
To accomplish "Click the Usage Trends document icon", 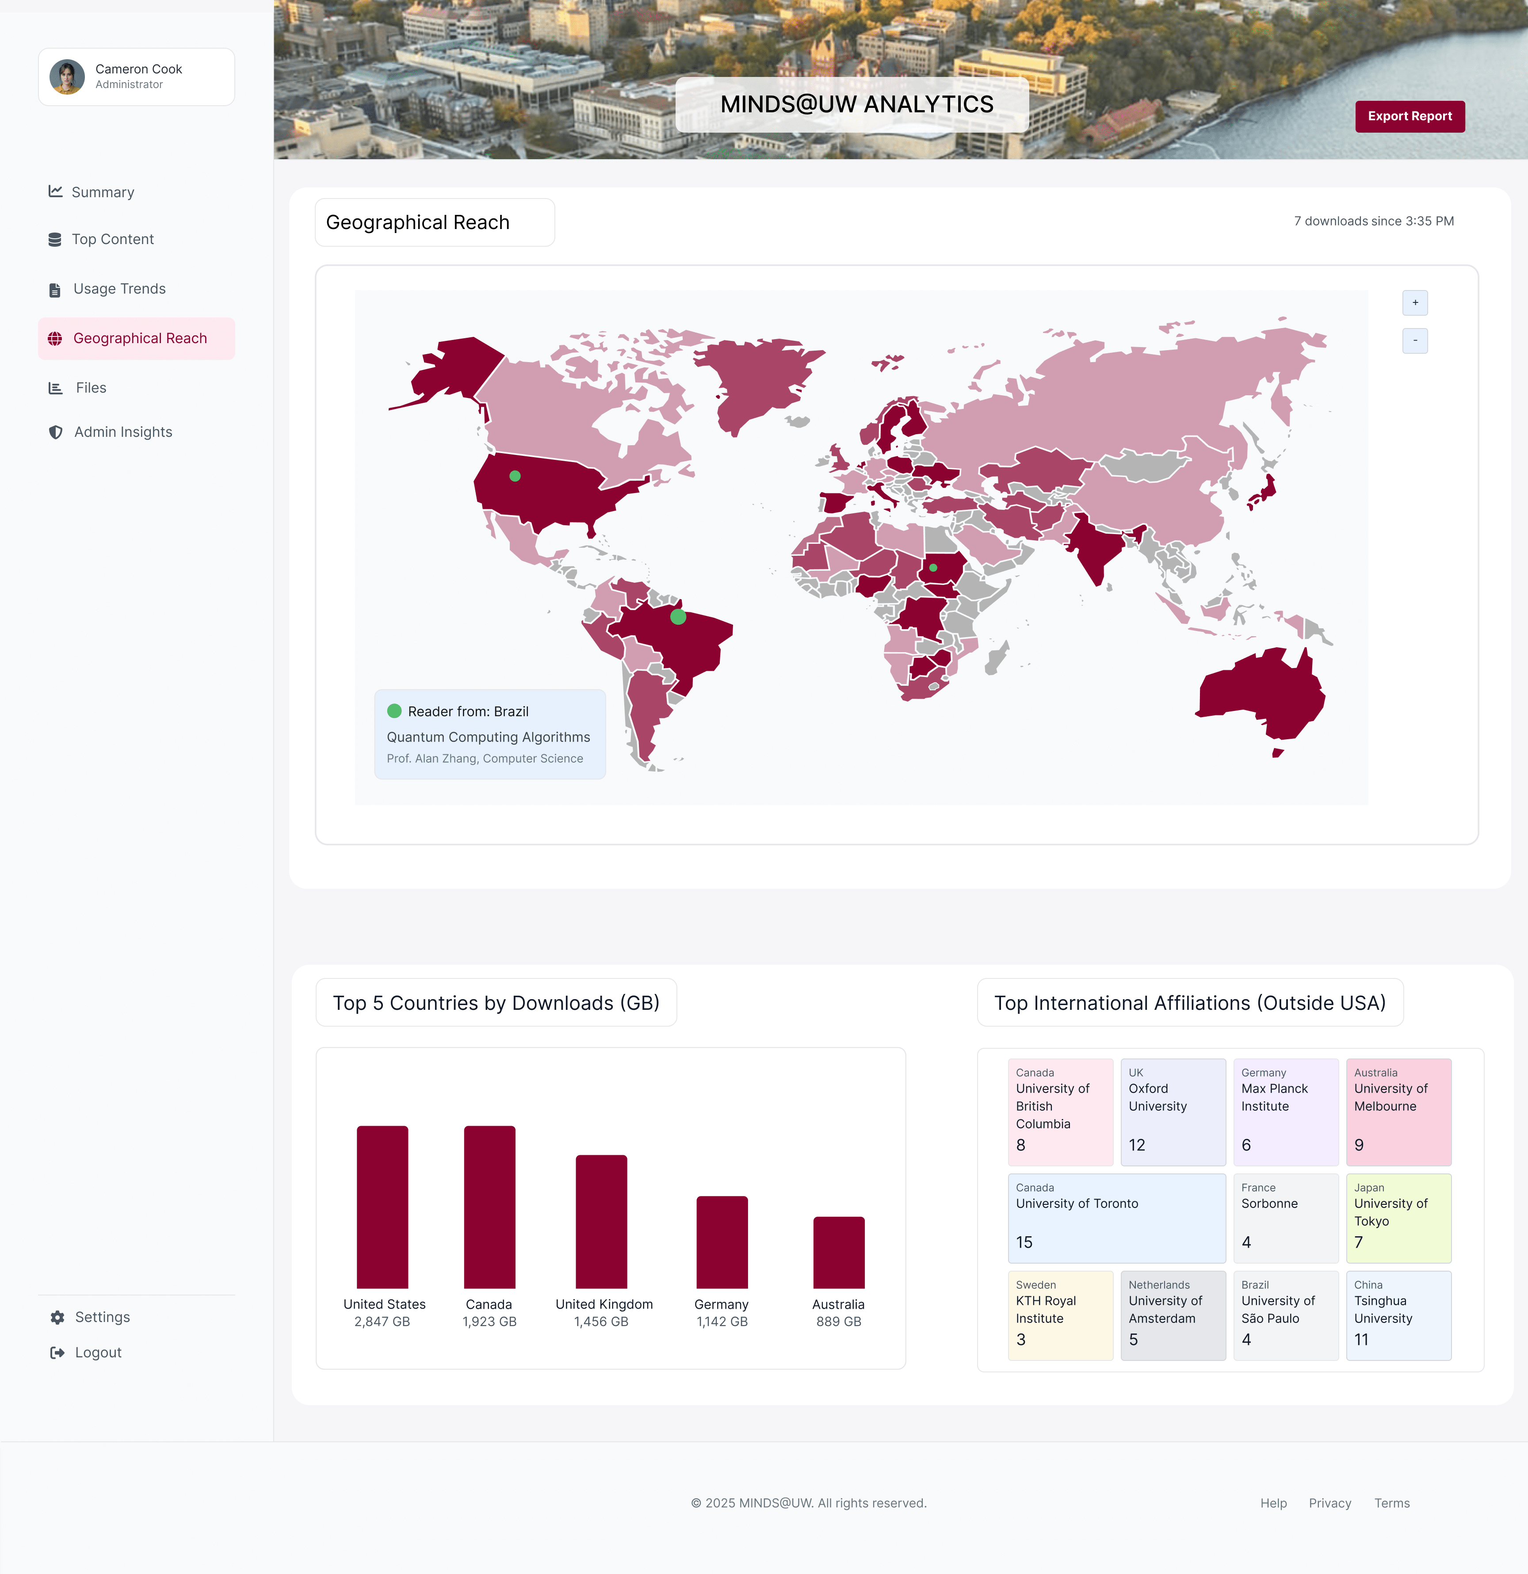I will tap(54, 290).
